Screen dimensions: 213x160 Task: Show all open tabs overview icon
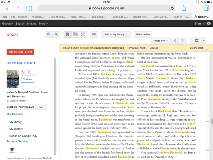click(206, 8)
